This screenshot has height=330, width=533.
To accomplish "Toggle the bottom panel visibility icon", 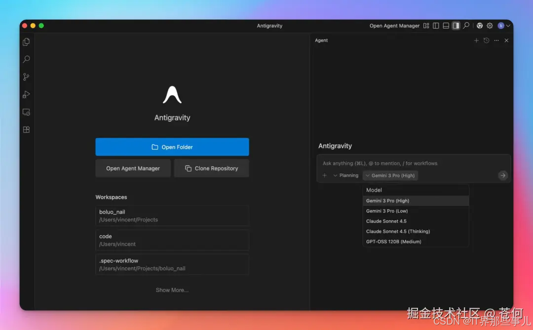I will (x=446, y=26).
